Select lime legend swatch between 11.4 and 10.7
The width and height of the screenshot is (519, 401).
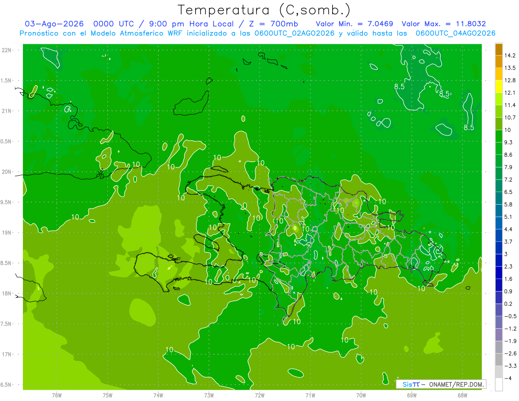pyautogui.click(x=499, y=111)
